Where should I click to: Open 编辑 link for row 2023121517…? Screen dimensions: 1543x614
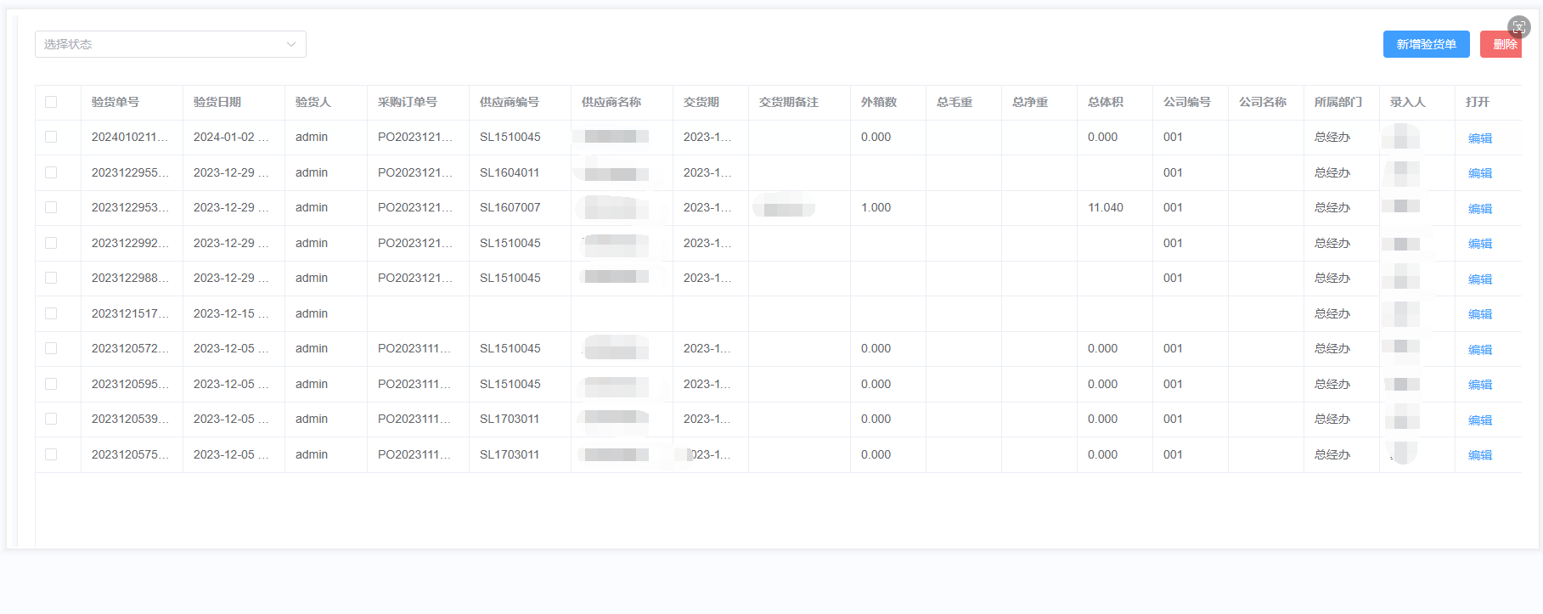[1480, 314]
